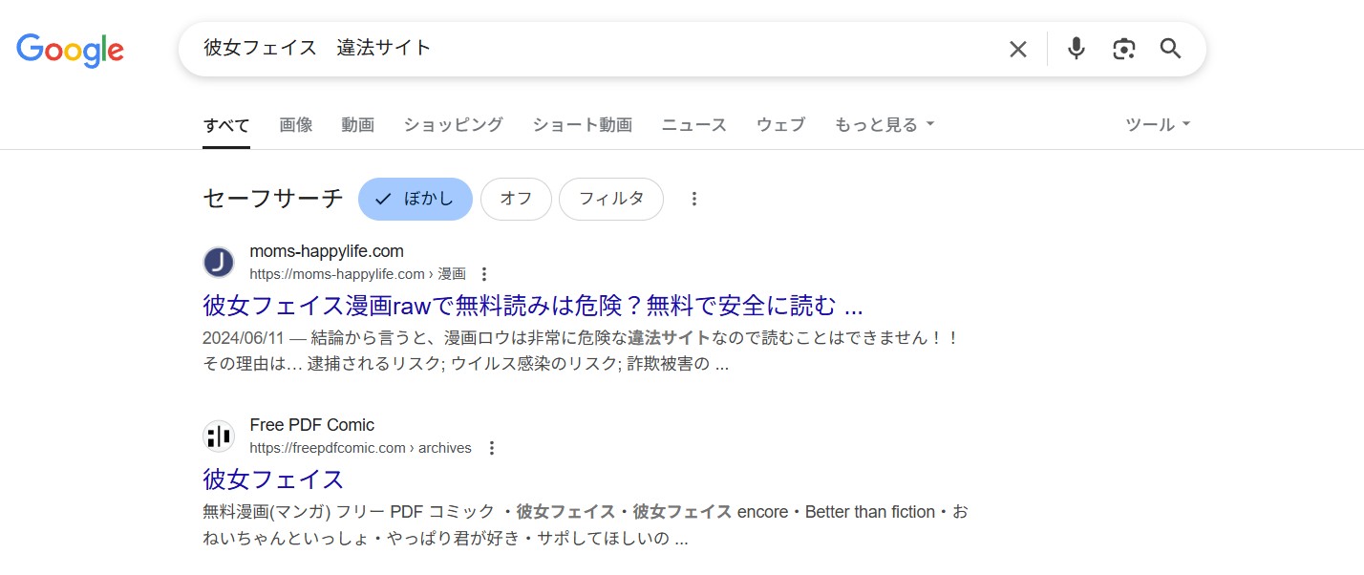Screen dimensions: 1364x575
Task: Select the ショッピング tab
Action: (452, 124)
